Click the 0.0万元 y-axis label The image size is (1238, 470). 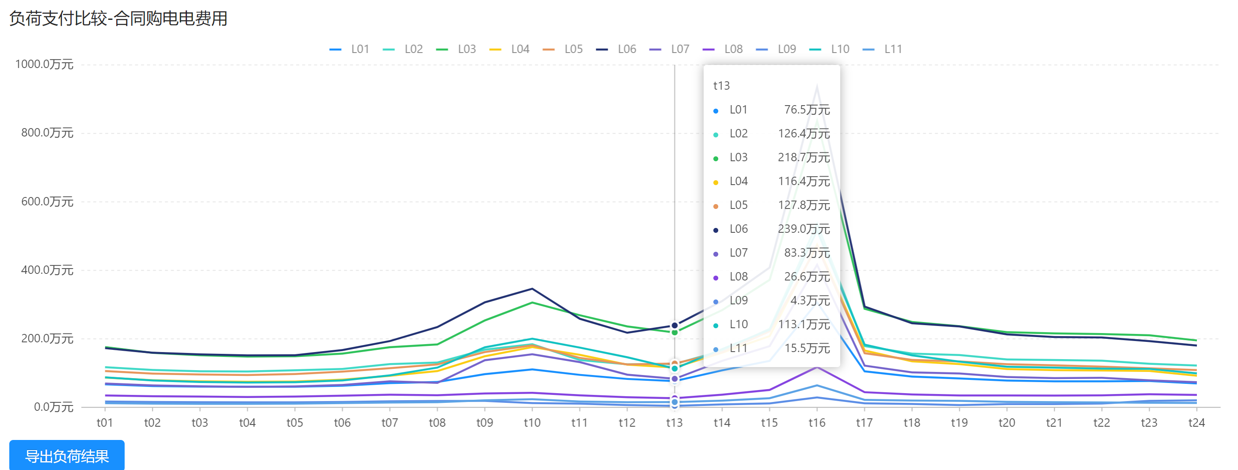pyautogui.click(x=53, y=407)
